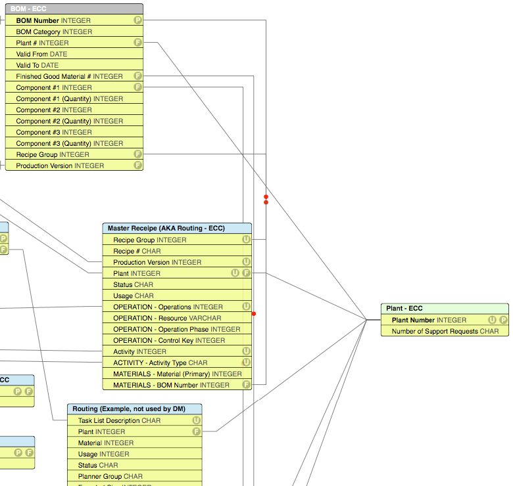Viewport: 513px width, 486px height.
Task: Click foreign key badge on MATERIALS - BOM Number row
Action: click(246, 385)
